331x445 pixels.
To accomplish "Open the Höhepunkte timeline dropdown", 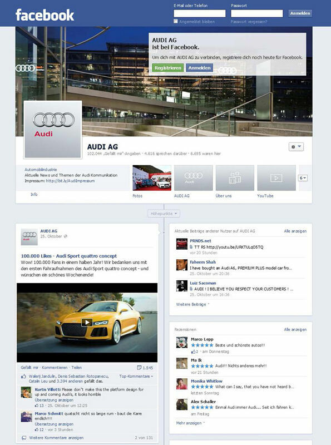I will [164, 214].
